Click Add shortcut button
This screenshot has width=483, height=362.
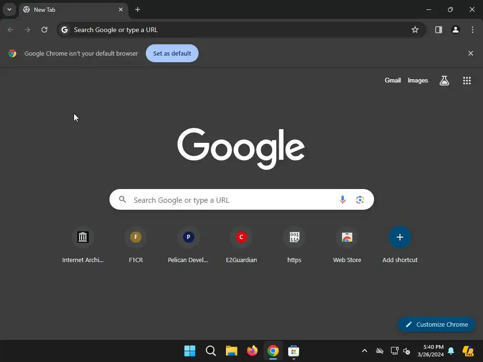tap(400, 245)
